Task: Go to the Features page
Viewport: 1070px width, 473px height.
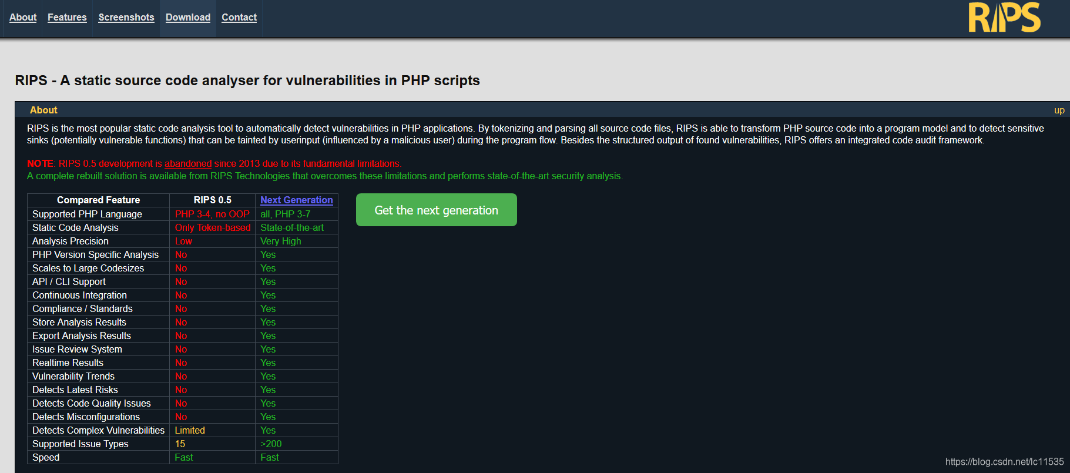Action: coord(67,18)
